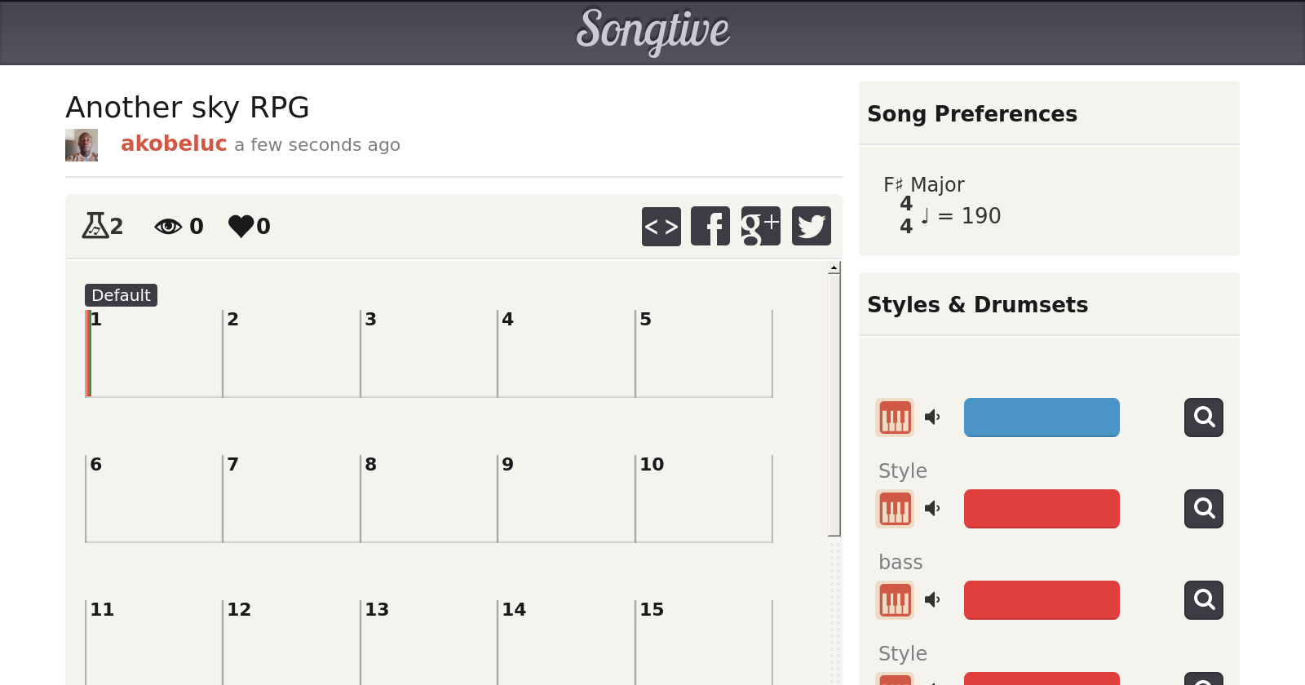1305x685 pixels.
Task: Select the blue track color bar
Action: pyautogui.click(x=1042, y=418)
